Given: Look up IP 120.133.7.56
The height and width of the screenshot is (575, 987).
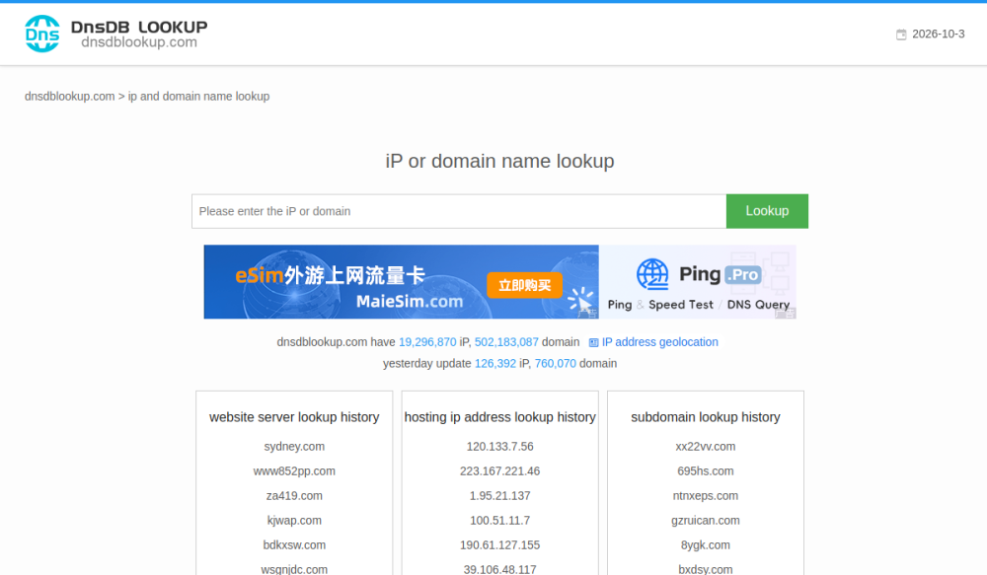Looking at the screenshot, I should 499,447.
